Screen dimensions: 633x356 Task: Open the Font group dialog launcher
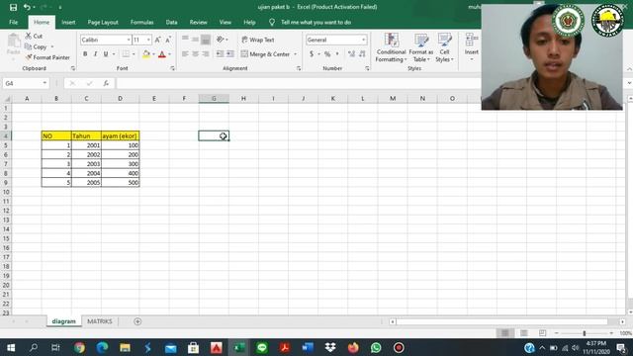pyautogui.click(x=172, y=68)
